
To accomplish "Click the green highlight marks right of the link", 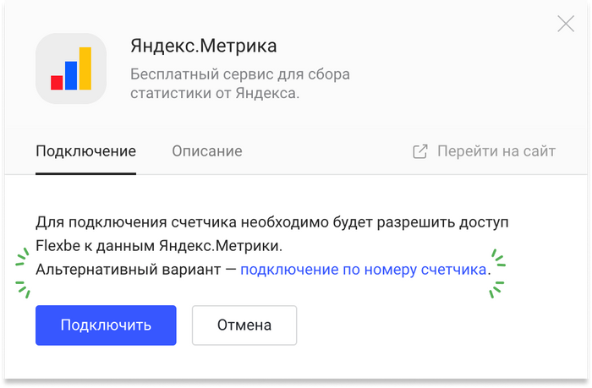I will pyautogui.click(x=497, y=273).
